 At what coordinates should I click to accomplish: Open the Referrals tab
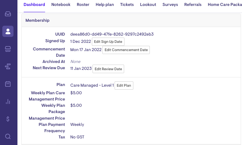193,5
